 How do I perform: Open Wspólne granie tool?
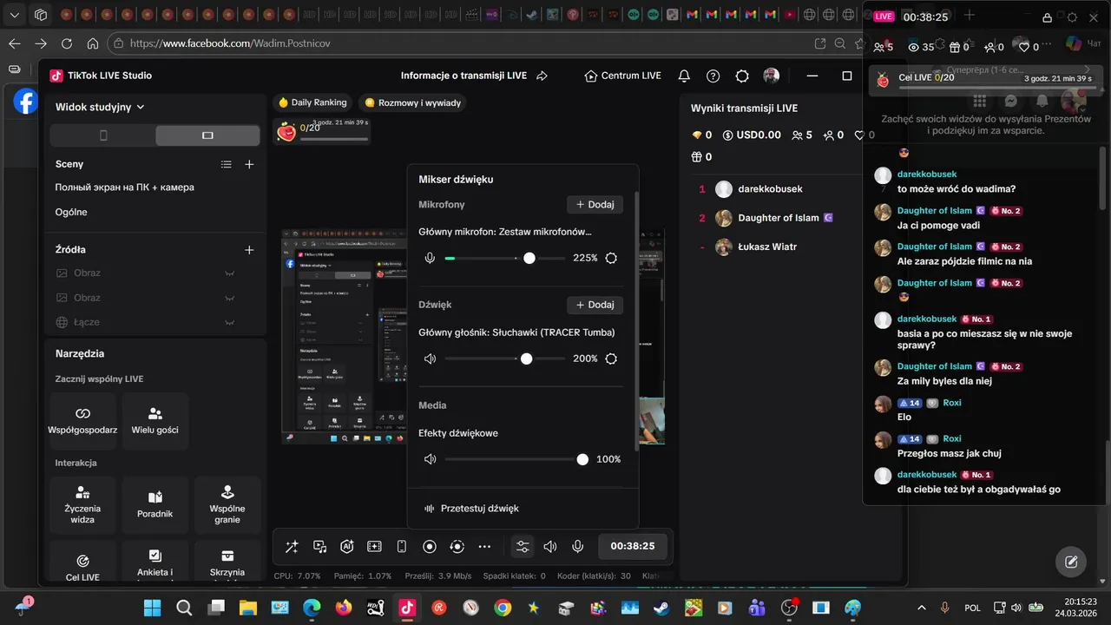click(x=227, y=504)
